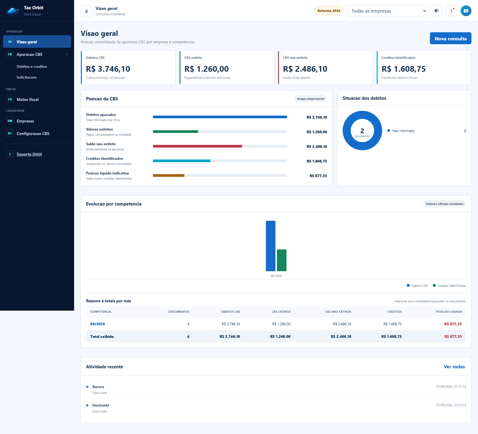Follow the Suporte Orbit link

click(x=29, y=154)
